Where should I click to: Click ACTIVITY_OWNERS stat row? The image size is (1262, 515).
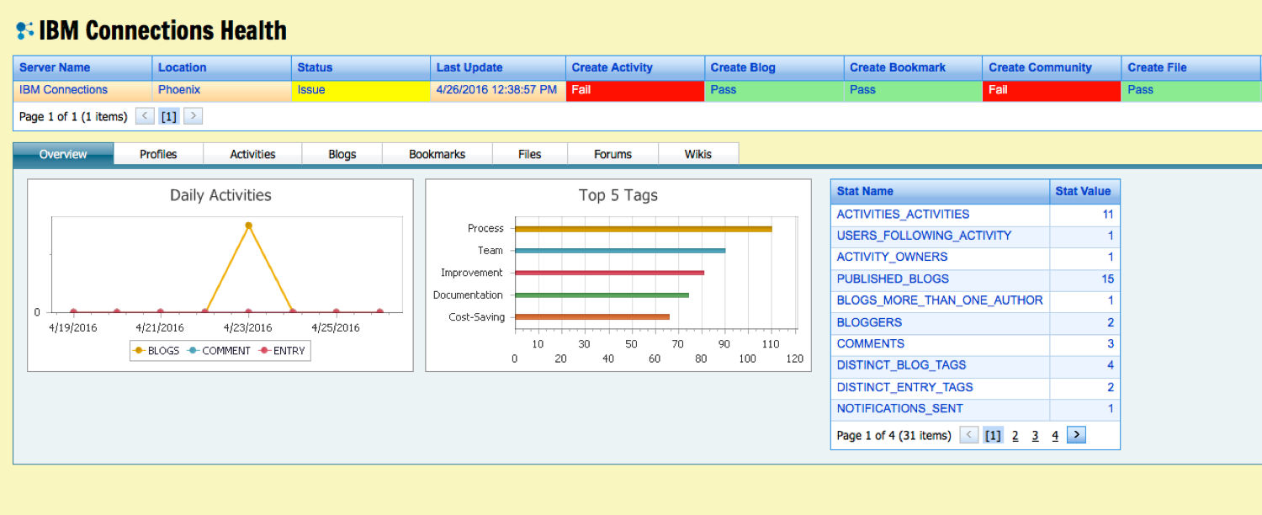coord(975,257)
